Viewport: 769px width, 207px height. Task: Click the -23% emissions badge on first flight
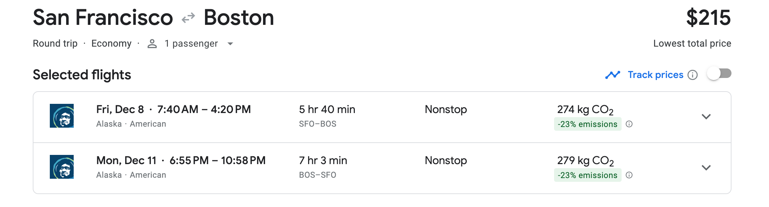(x=587, y=124)
